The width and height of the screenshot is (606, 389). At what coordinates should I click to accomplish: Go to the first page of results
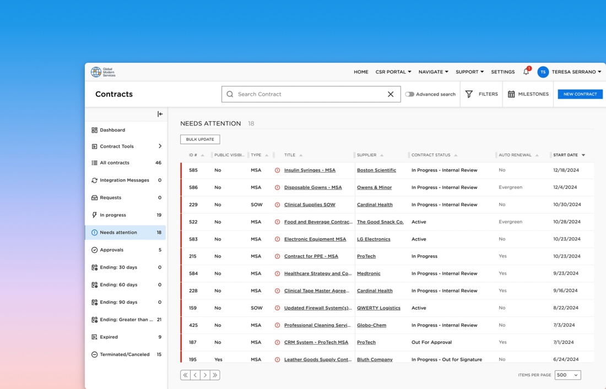pos(185,375)
